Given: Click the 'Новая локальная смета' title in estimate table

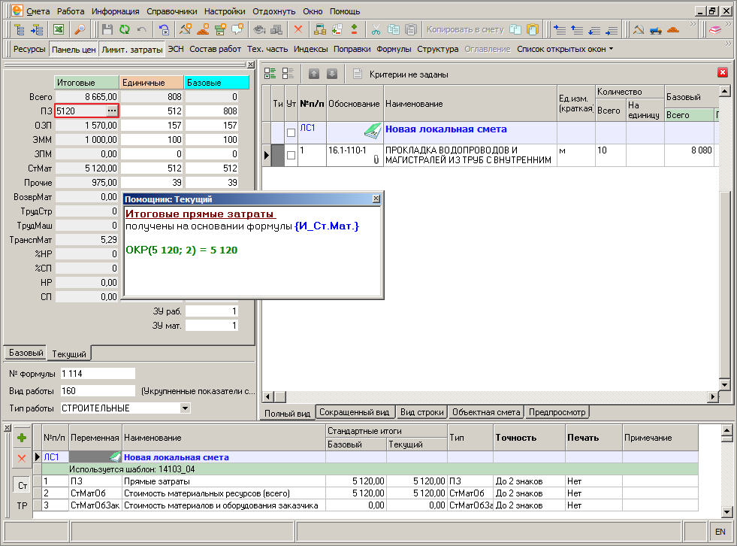Looking at the screenshot, I should 446,129.
